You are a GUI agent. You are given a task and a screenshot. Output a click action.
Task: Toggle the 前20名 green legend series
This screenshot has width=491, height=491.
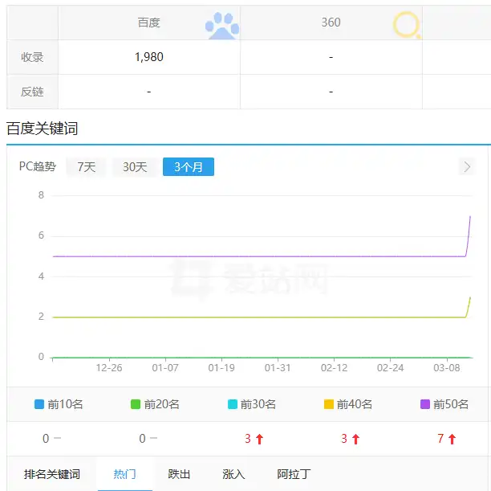coord(155,404)
